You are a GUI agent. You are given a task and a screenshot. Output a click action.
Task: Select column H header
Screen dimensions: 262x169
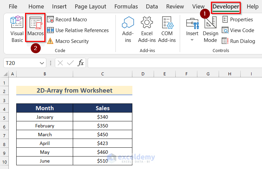pos(230,74)
